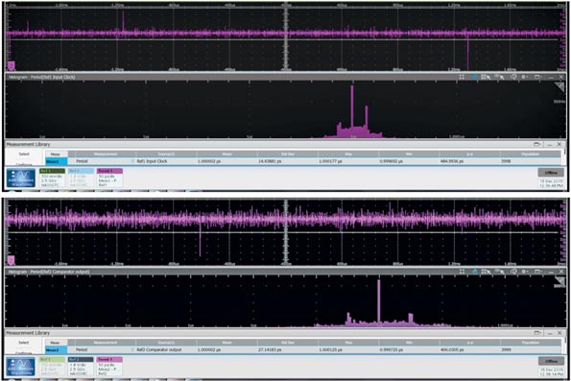Click Source(s) column header in upper table
Viewport: 571px width, 381px height.
(x=166, y=155)
